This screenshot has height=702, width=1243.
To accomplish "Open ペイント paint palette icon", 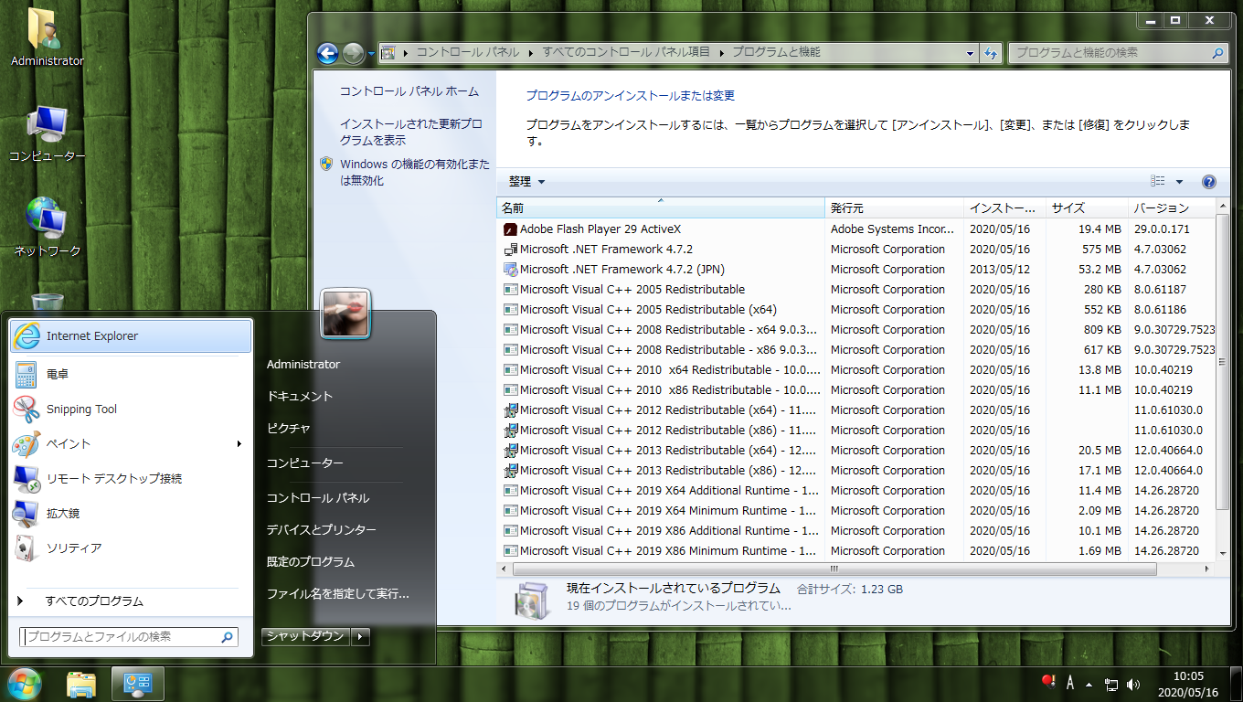I will coord(26,443).
